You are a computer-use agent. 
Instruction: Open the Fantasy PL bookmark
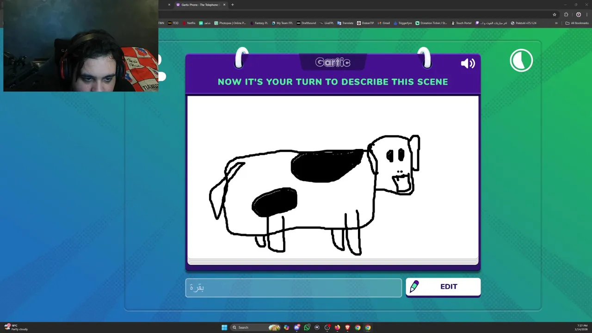tap(259, 23)
